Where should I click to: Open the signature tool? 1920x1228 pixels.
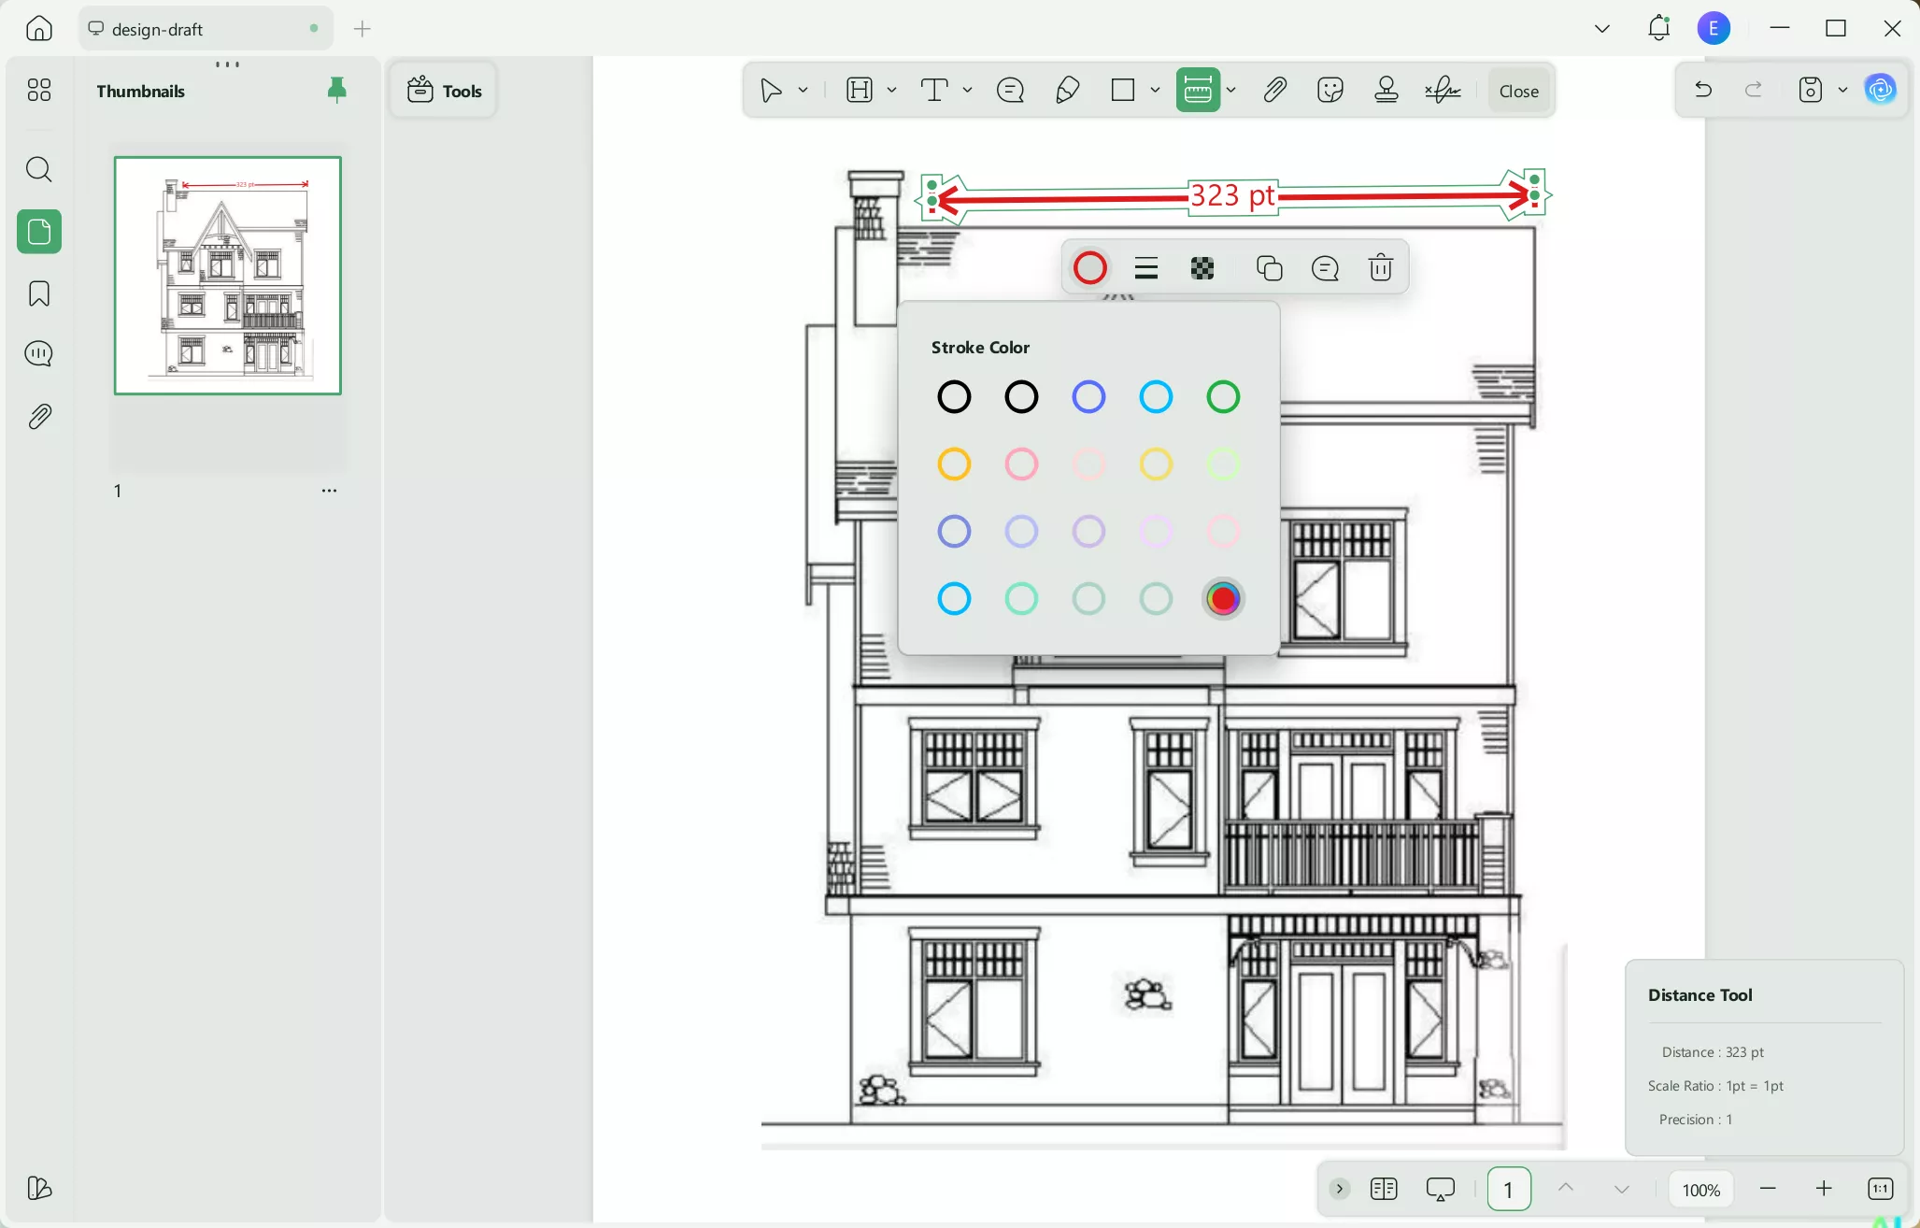(1444, 90)
